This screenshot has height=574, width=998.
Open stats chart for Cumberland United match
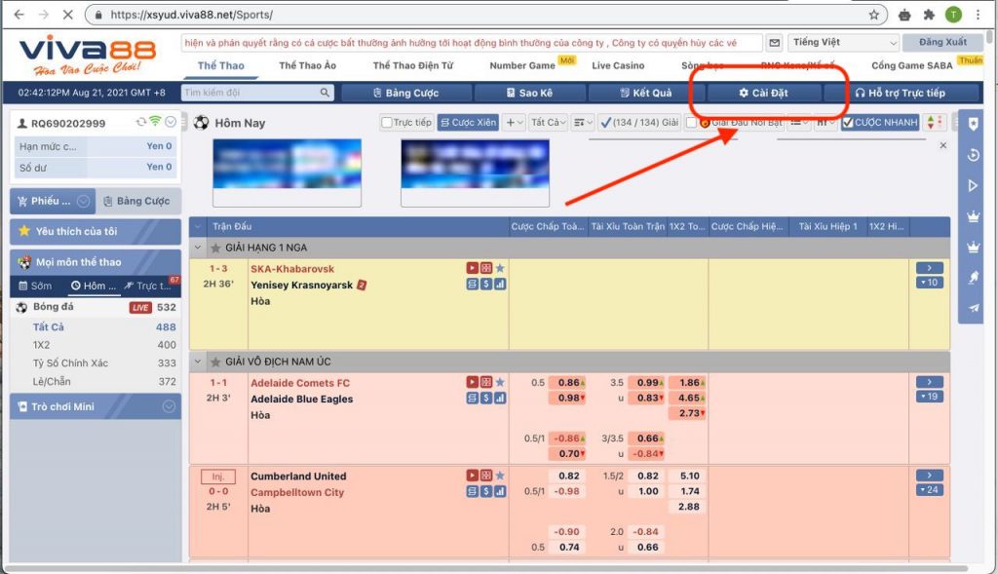coord(500,491)
